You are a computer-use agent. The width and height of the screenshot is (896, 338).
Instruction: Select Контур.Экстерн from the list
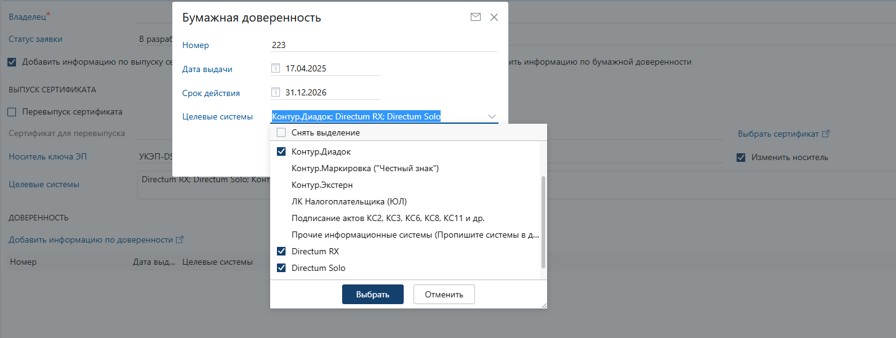322,185
